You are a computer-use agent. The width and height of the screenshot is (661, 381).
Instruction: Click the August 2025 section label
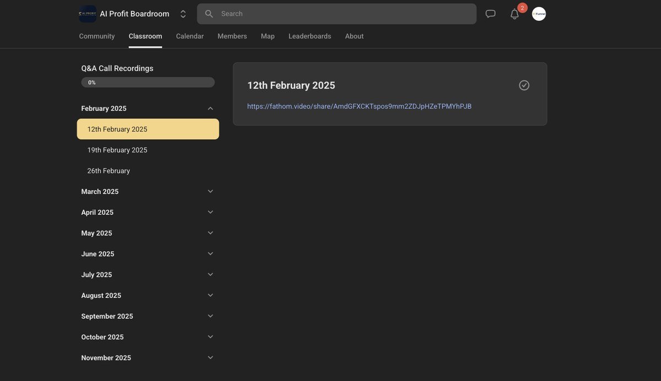(101, 295)
